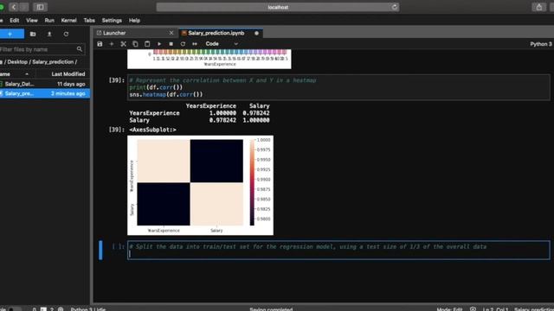
Task: Open the Salary_prediction breadcrumb folder
Action: point(53,61)
